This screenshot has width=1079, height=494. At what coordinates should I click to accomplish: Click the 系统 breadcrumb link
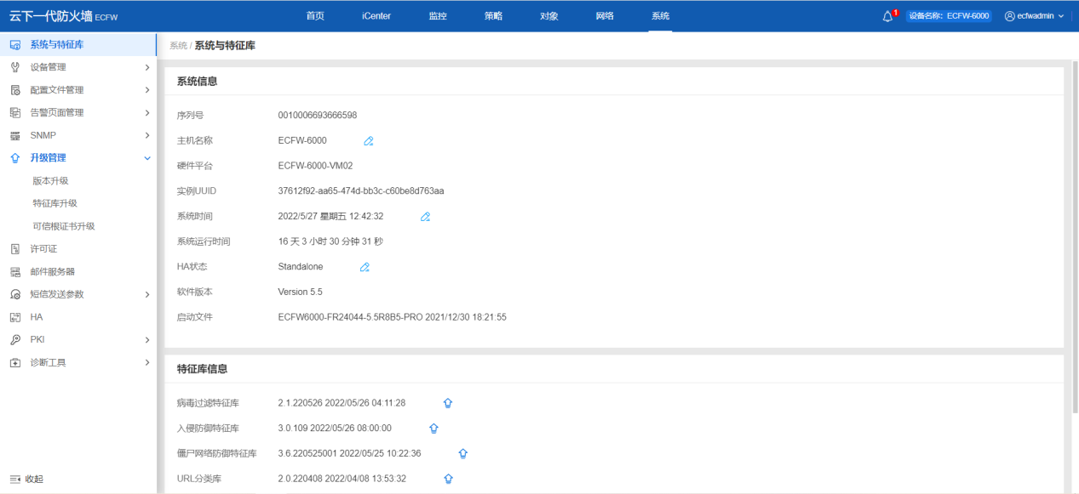coord(178,46)
